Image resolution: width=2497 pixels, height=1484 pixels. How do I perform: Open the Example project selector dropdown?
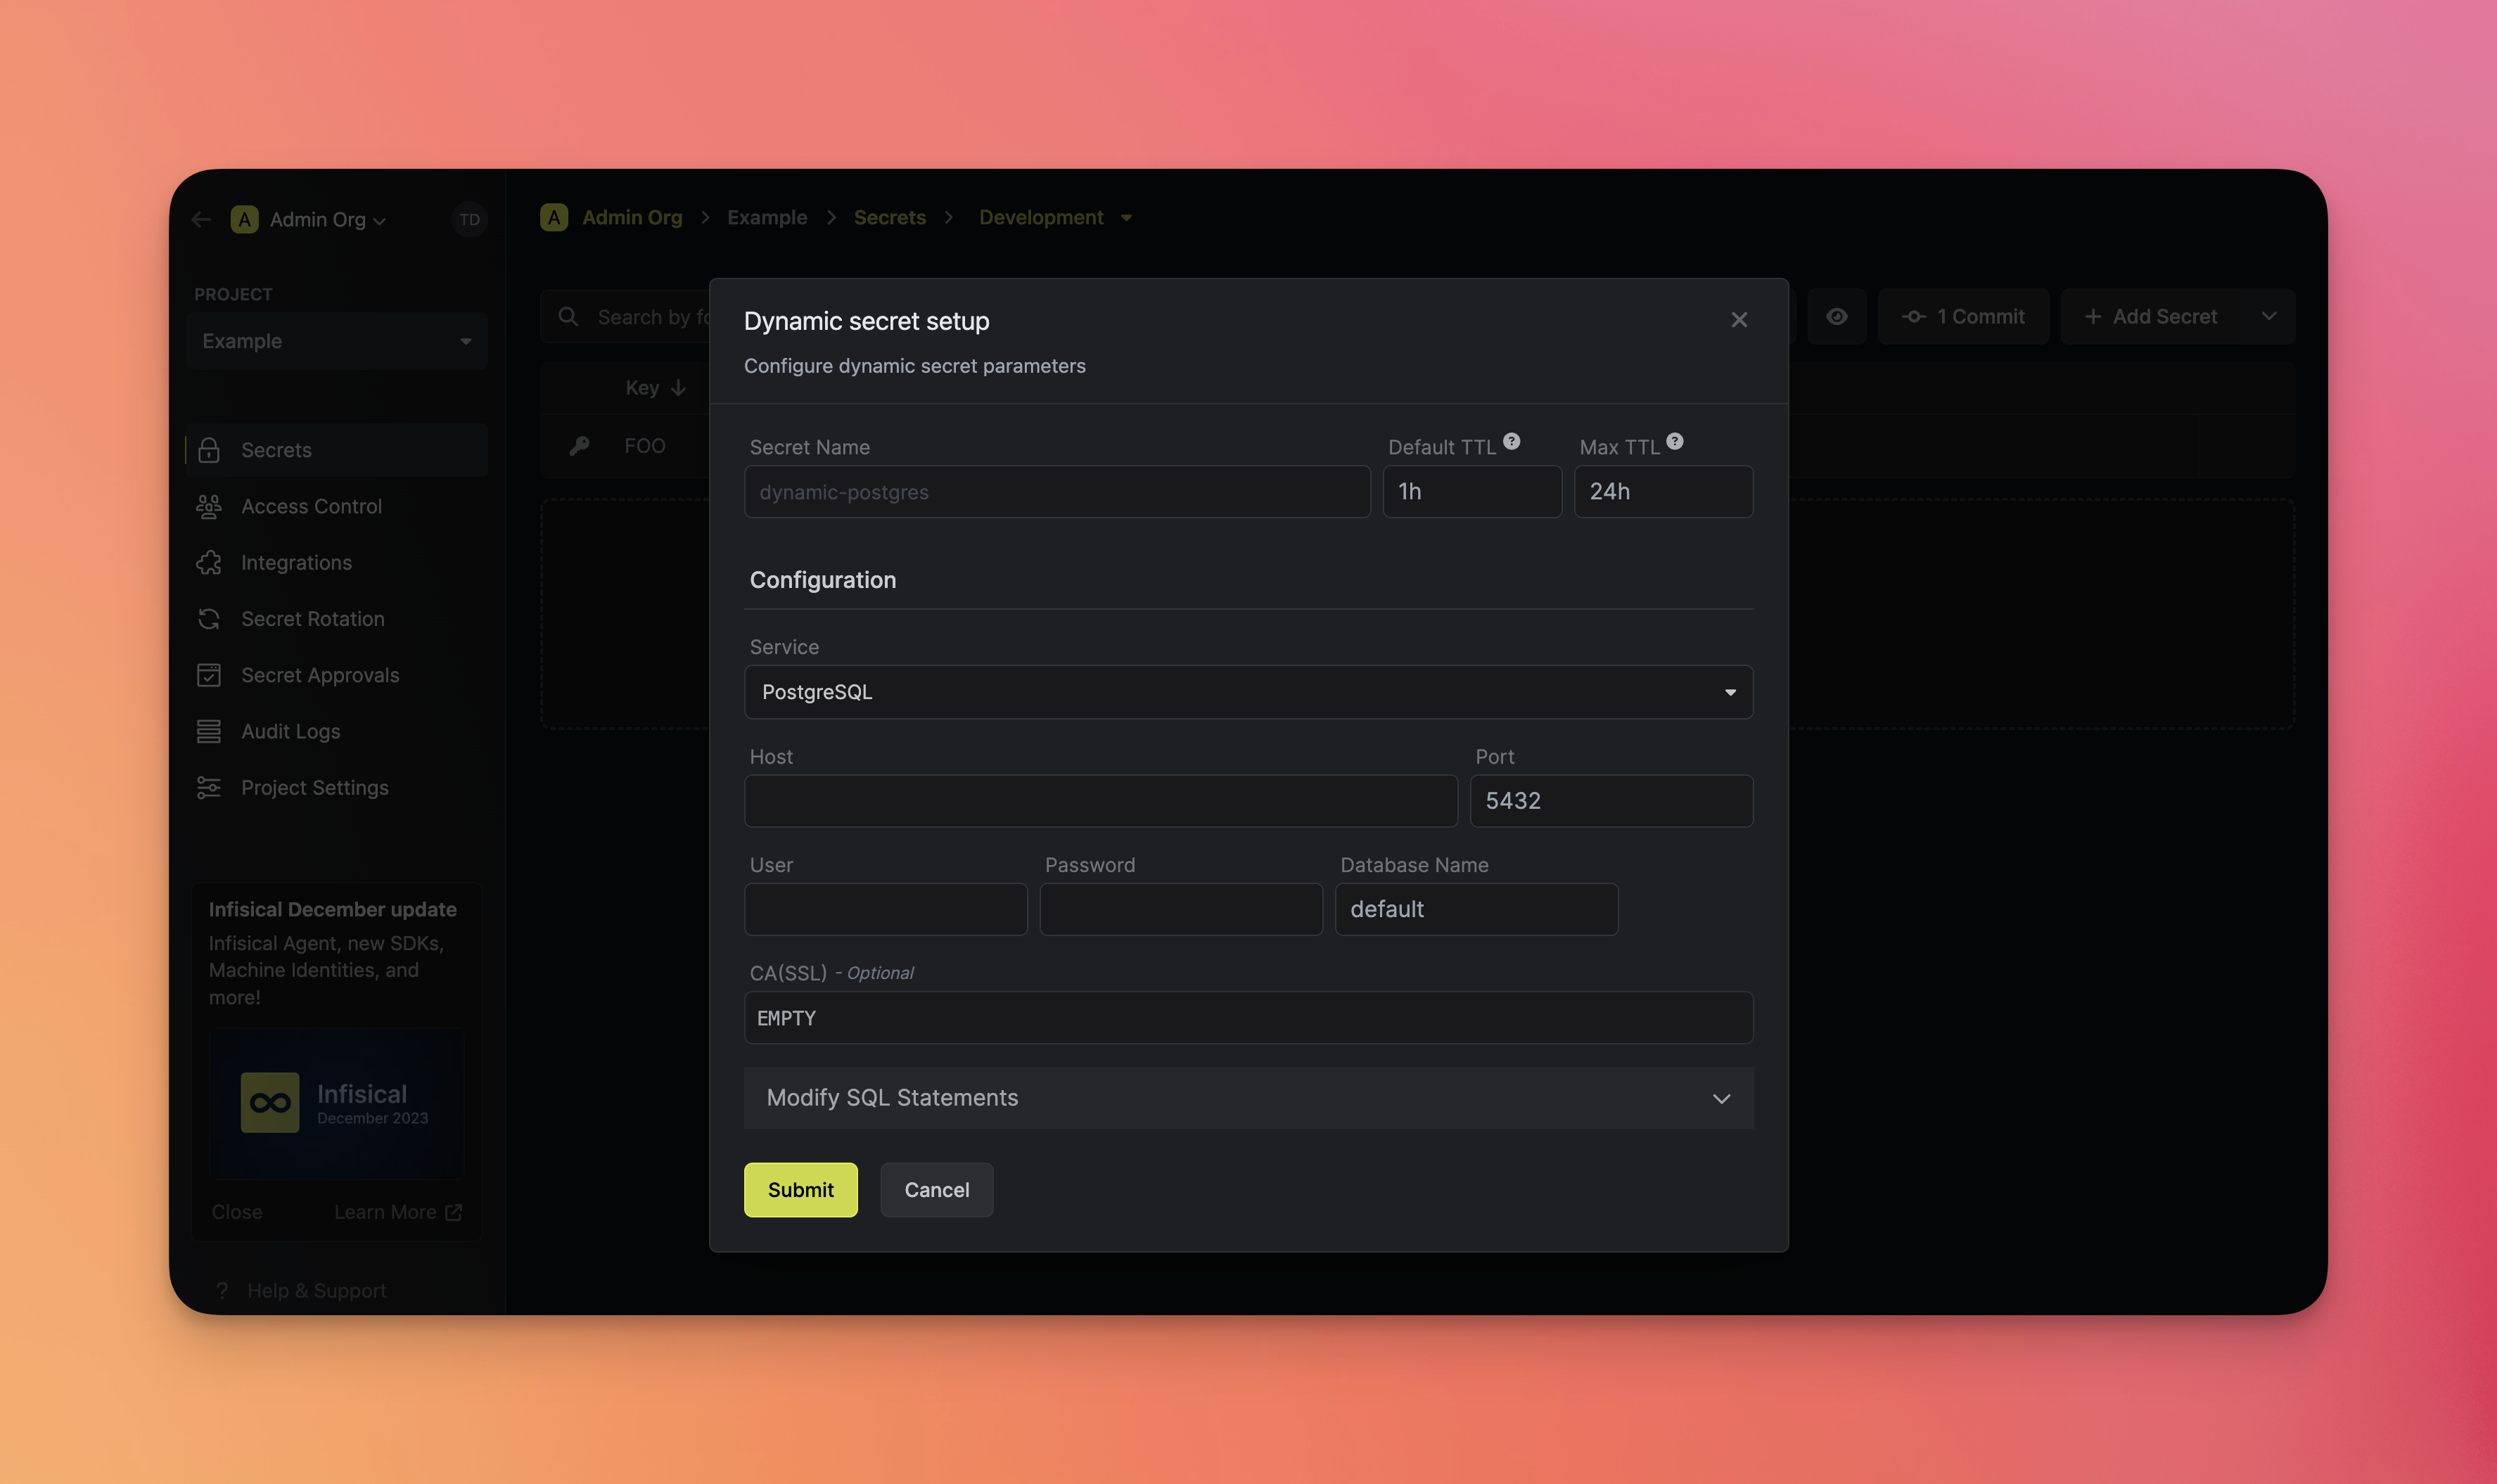point(336,341)
